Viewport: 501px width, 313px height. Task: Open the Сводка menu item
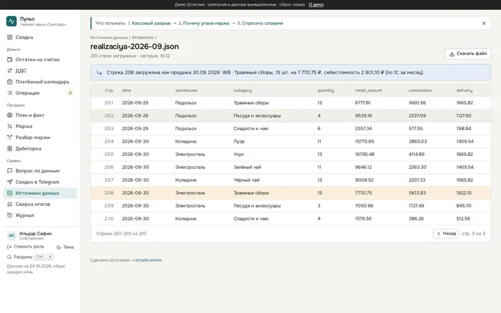(x=40, y=38)
